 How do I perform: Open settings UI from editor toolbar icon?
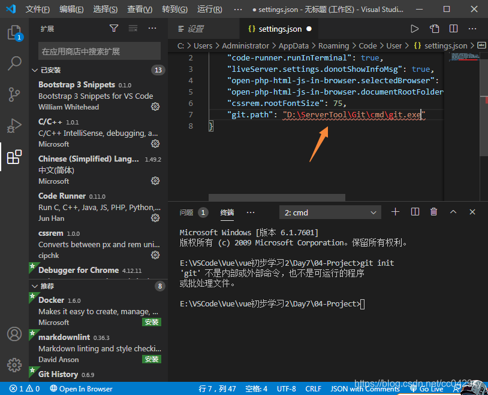point(434,29)
